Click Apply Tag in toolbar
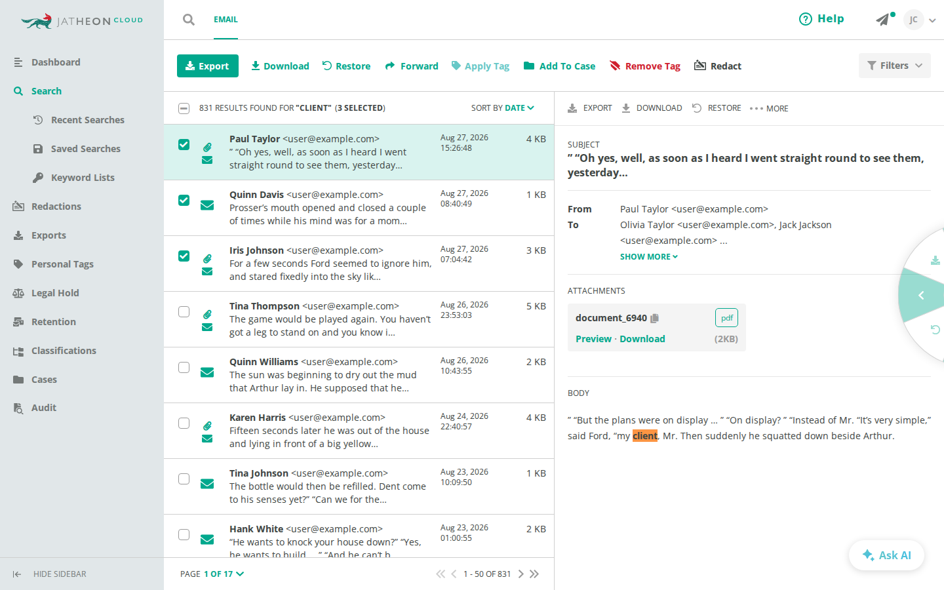Screen dimensions: 944x590 point(481,66)
